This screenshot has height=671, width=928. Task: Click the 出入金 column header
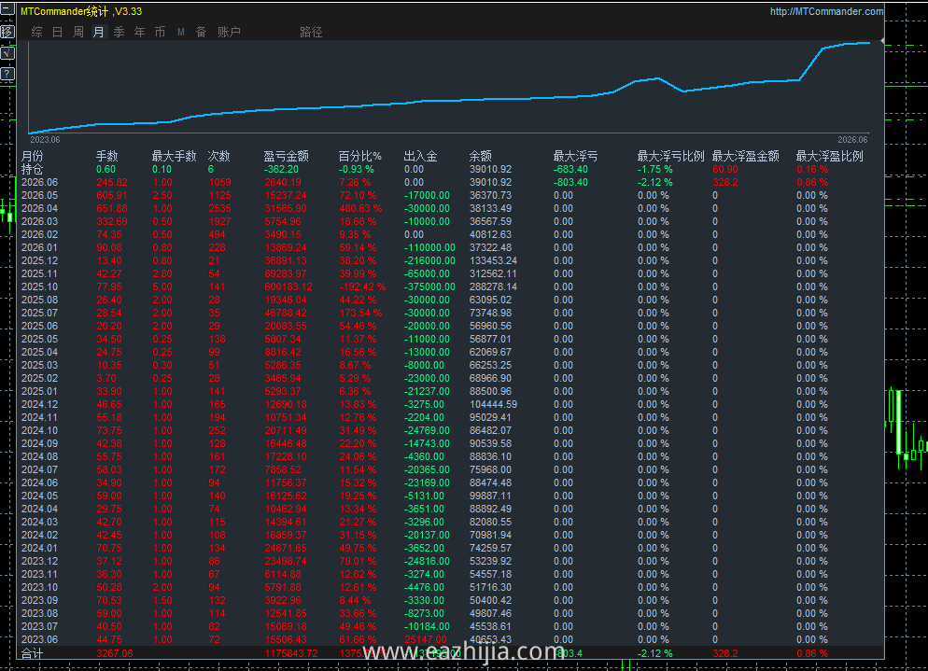pos(420,156)
